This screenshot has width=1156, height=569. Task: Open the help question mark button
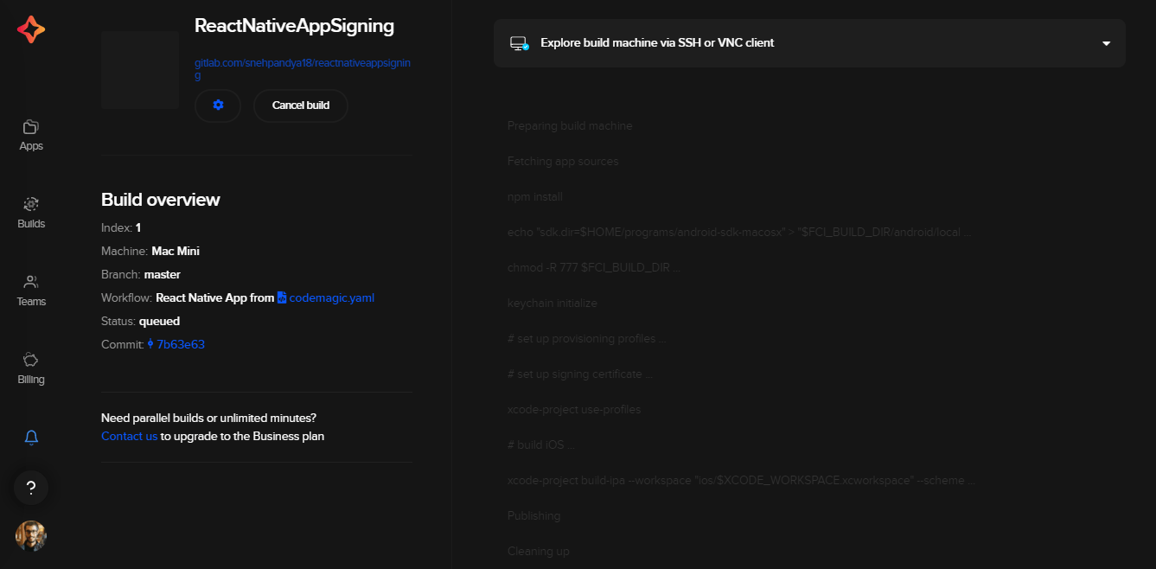point(31,488)
